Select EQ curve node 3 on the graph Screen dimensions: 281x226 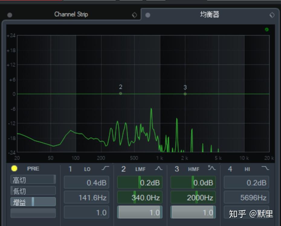(185, 94)
